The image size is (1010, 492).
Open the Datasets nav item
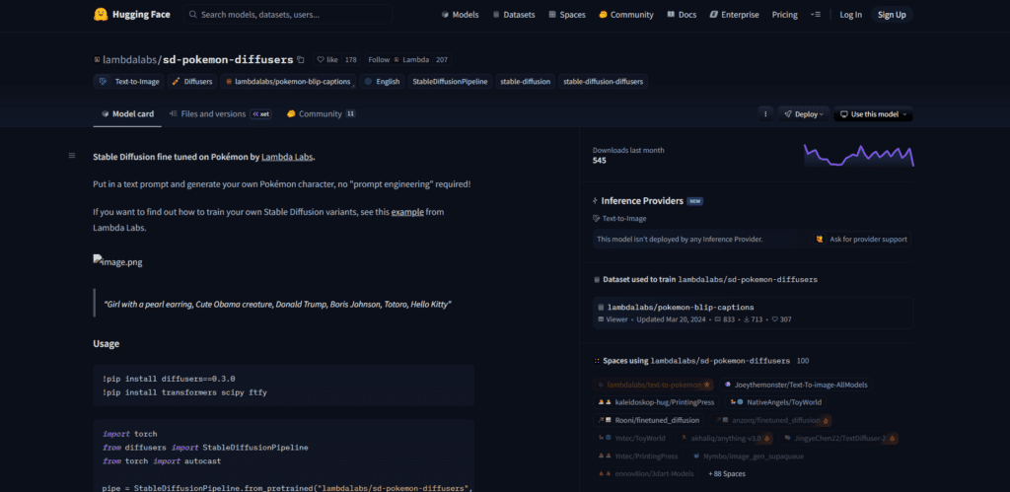click(x=513, y=14)
